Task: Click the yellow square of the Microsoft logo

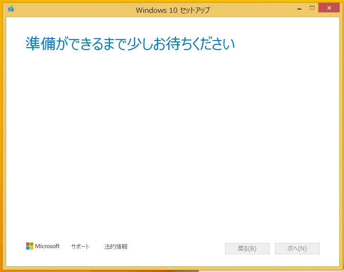Action: click(x=31, y=248)
